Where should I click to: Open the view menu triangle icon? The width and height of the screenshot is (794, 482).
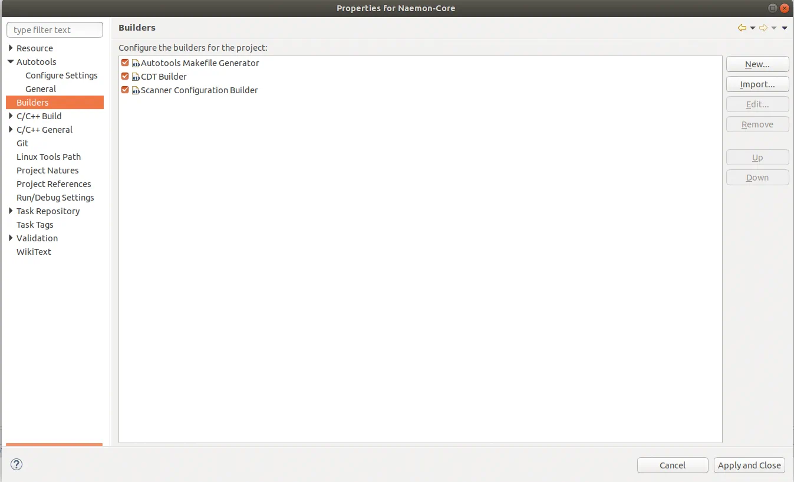click(x=785, y=28)
